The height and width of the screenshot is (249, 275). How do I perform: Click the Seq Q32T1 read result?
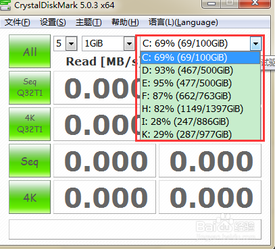pyautogui.click(x=95, y=88)
